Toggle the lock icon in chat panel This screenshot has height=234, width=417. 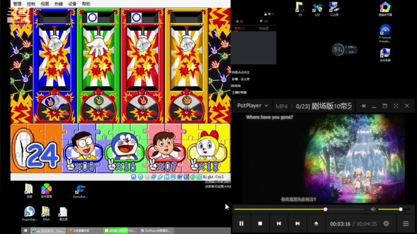click(x=265, y=14)
